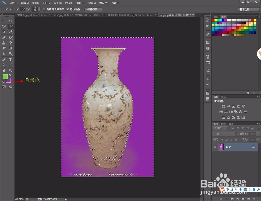This screenshot has height=201, width=261.
Task: Select the Brush tool
Action: point(11,38)
